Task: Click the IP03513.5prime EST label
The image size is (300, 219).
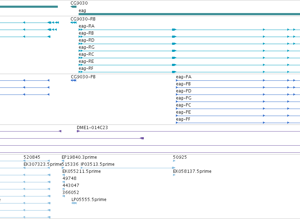Action: click(x=98, y=164)
